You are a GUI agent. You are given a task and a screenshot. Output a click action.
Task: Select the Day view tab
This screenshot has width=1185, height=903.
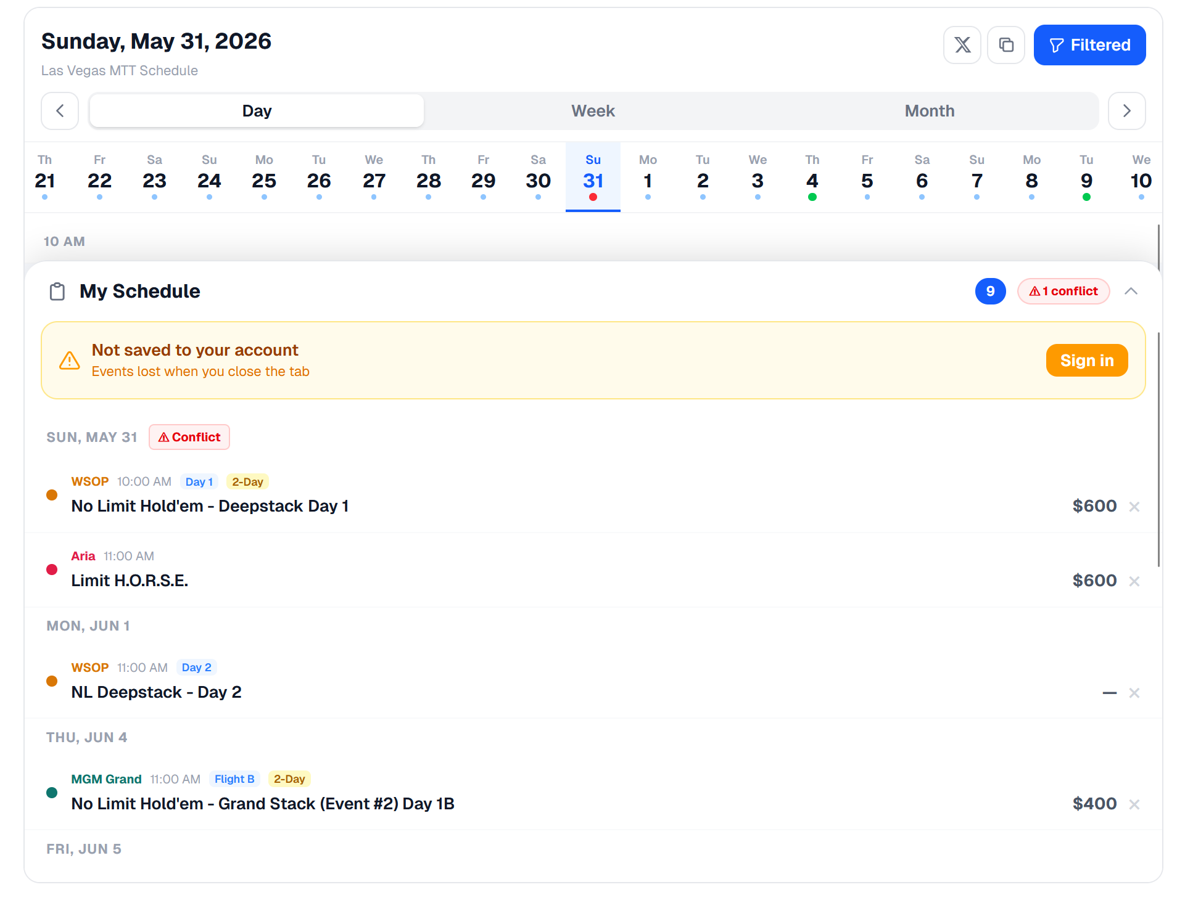257,111
